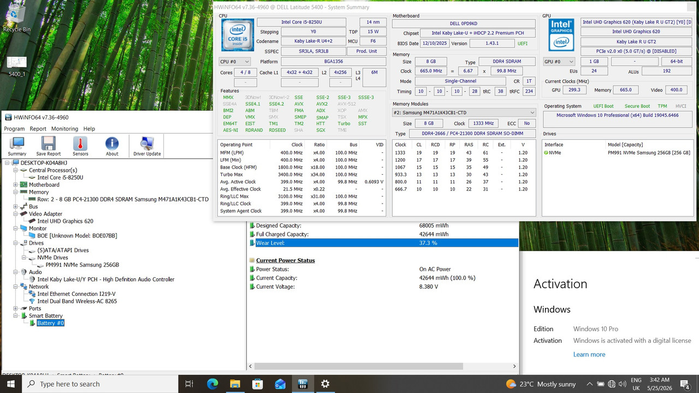699x393 pixels.
Task: Select the 5400_1 file on the desktop
Action: point(17,65)
